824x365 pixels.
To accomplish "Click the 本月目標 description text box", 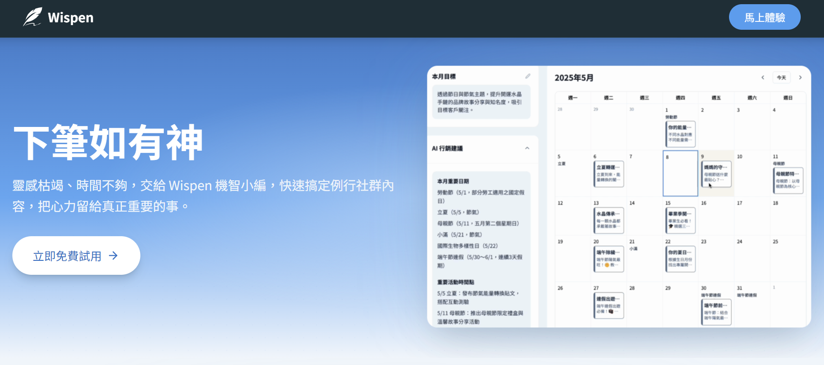I will [x=481, y=102].
